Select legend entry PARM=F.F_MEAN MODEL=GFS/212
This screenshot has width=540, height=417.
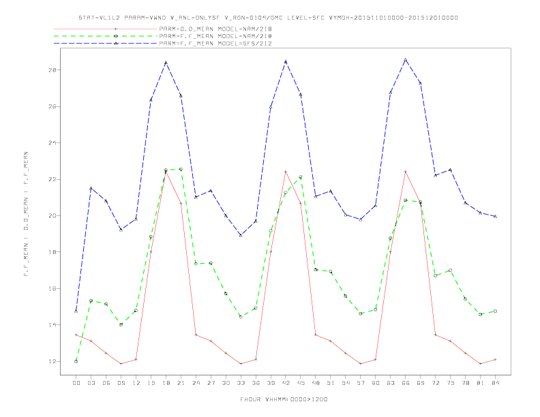(215, 44)
